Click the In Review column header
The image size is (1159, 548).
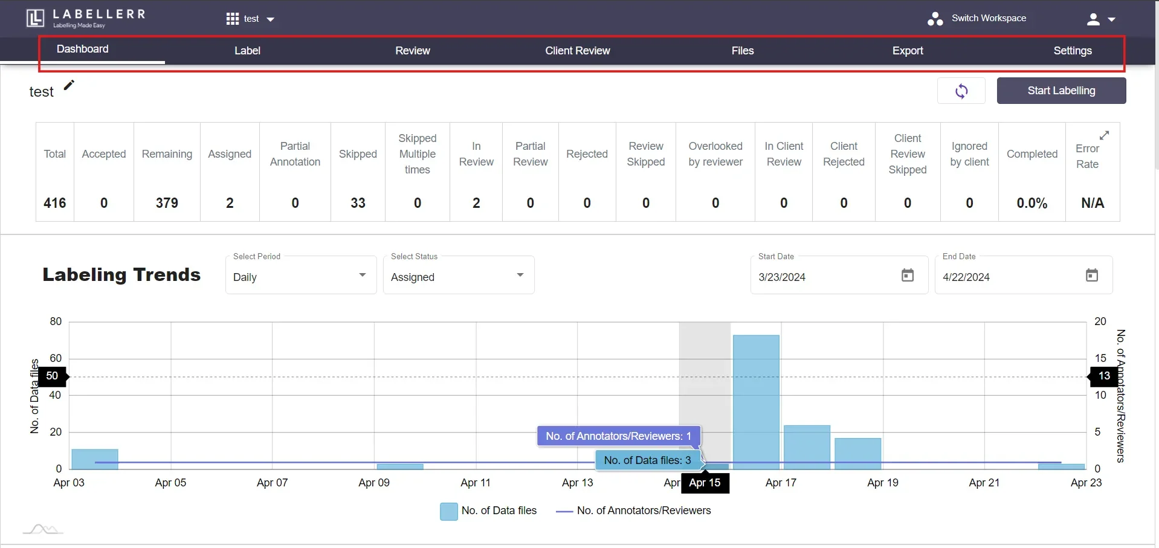[476, 154]
